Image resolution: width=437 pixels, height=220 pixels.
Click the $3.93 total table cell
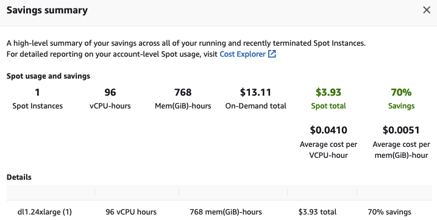(317, 212)
